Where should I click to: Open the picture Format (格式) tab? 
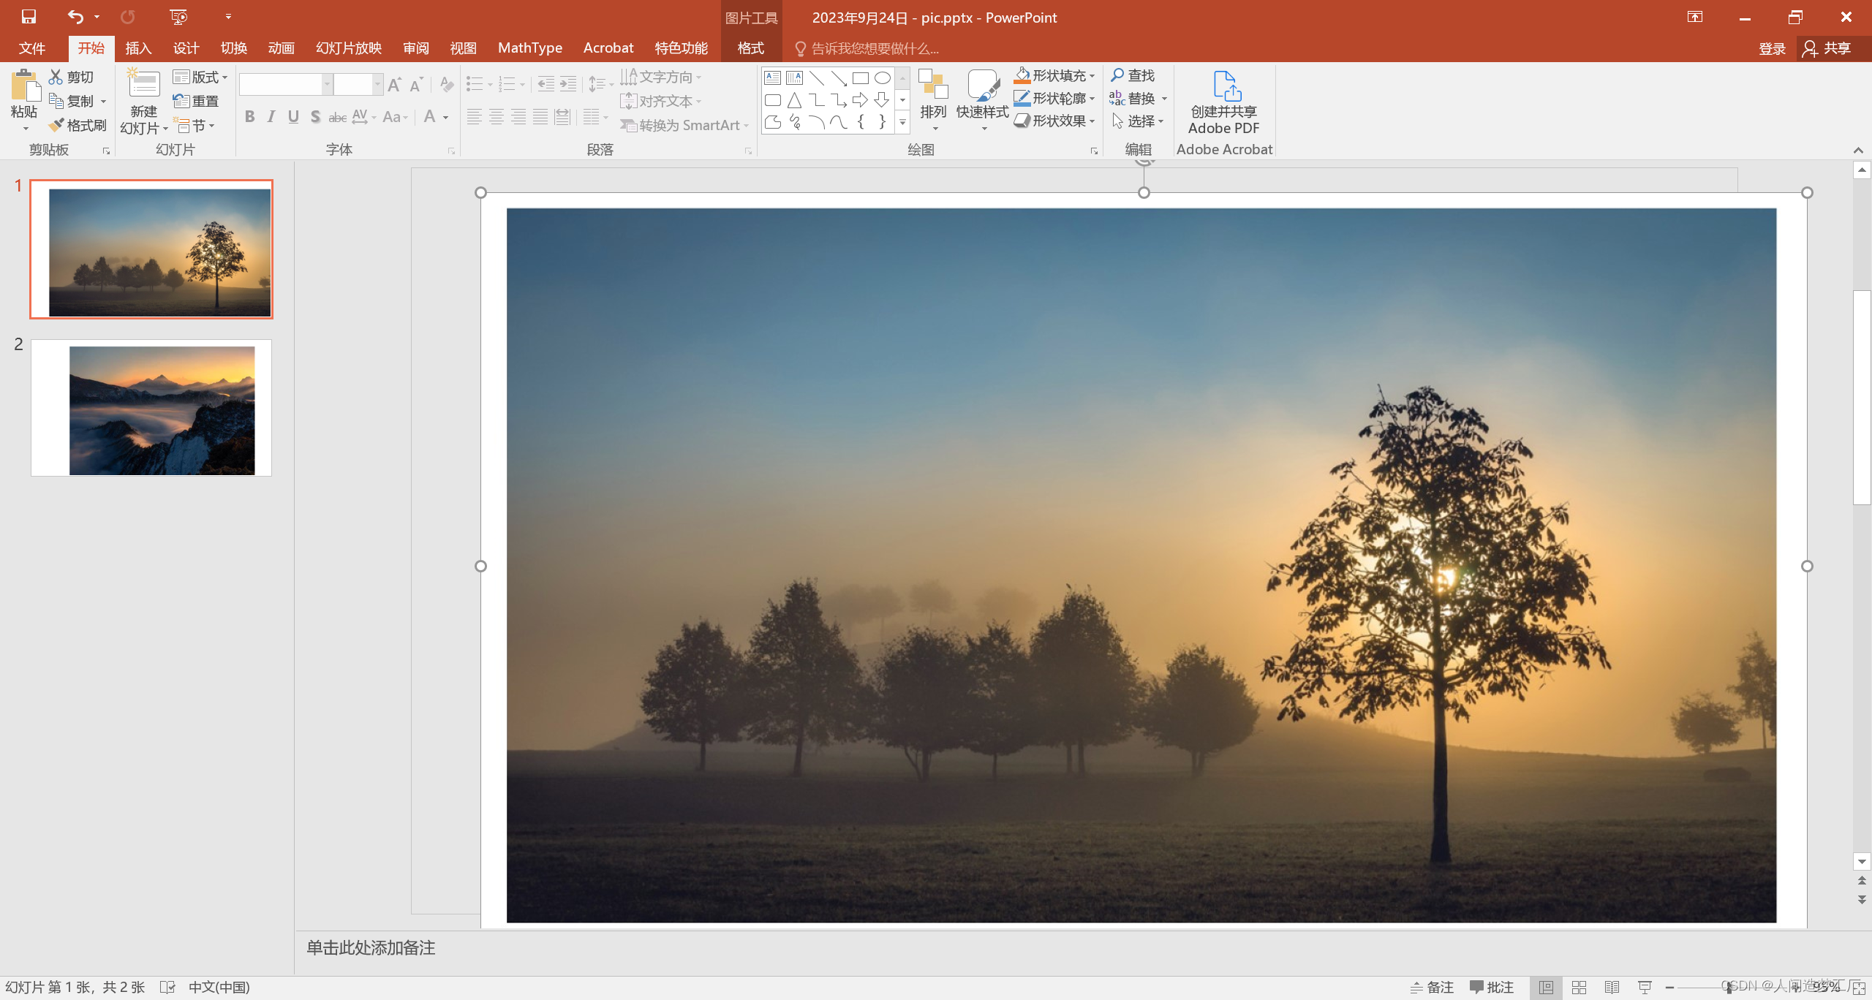tap(750, 48)
